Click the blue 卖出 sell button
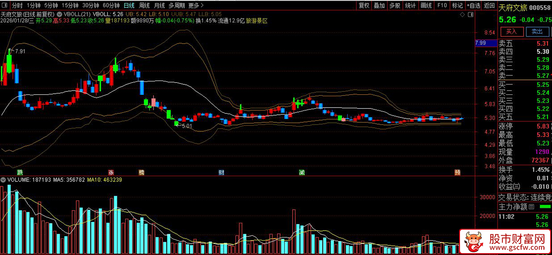552x255 pixels. tap(537, 31)
